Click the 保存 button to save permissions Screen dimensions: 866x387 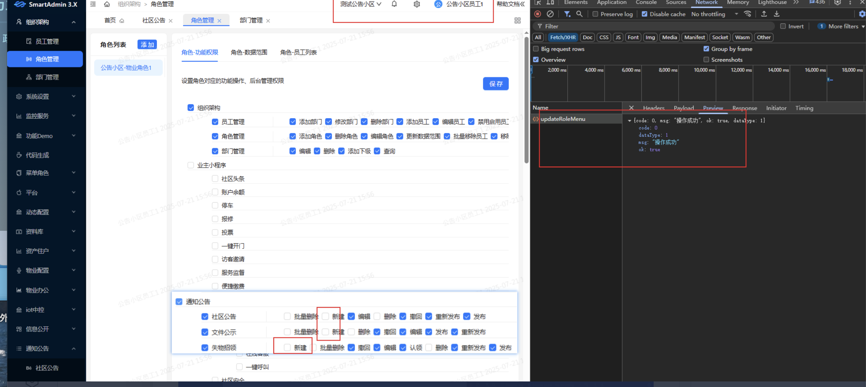point(495,84)
